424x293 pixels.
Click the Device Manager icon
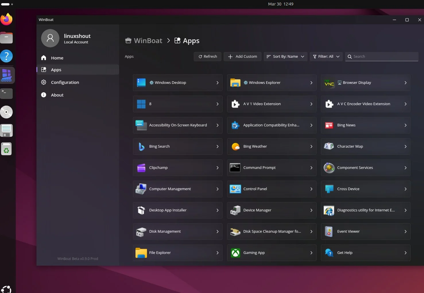coord(235,210)
